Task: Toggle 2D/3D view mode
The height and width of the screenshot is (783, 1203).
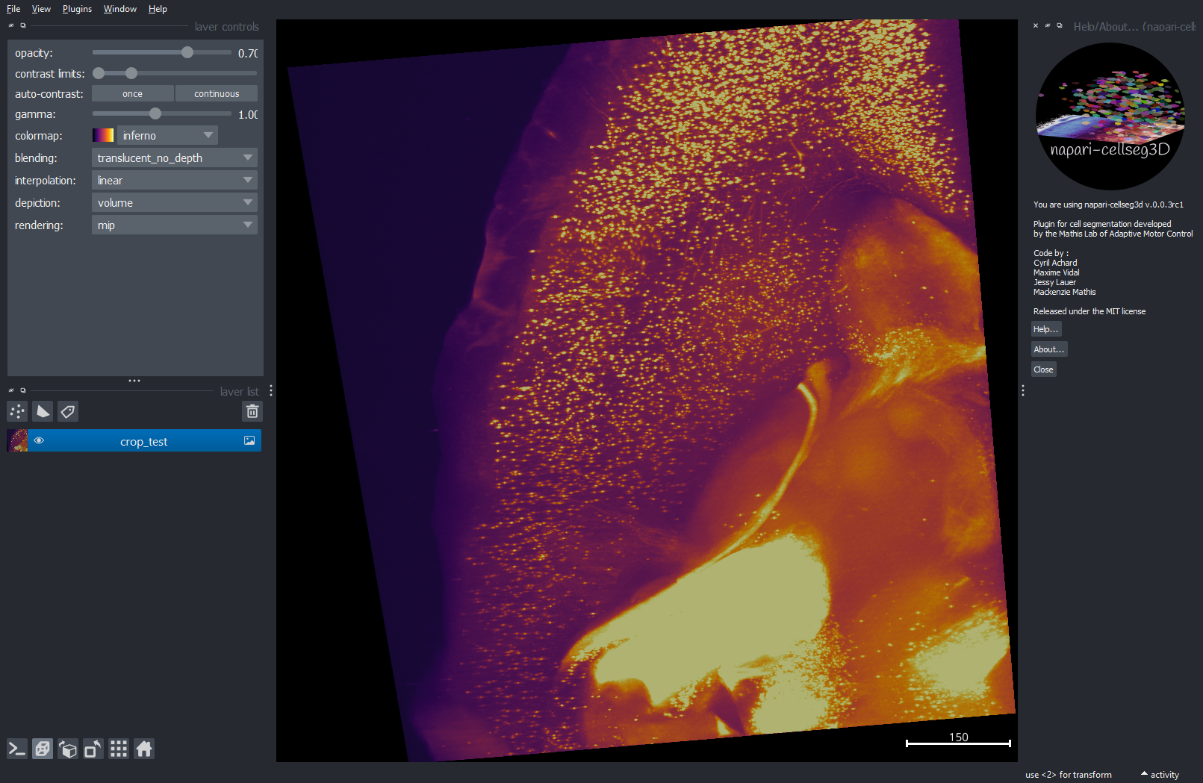Action: 43,749
